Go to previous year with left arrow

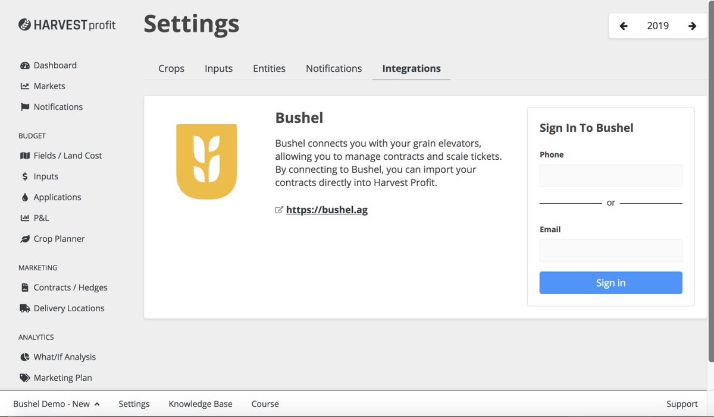[623, 26]
